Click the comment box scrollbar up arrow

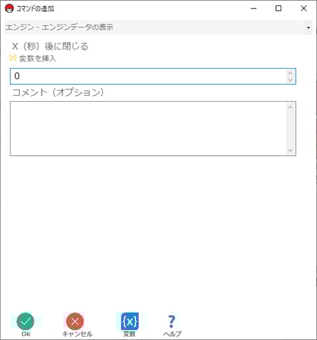pyautogui.click(x=290, y=107)
